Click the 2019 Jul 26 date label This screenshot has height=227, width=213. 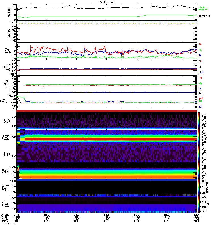[x=9, y=223]
